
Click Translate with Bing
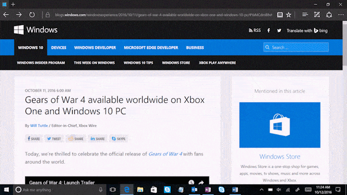pos(307,30)
